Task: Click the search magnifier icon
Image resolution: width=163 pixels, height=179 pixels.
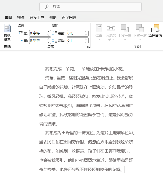Action: [47, 6]
